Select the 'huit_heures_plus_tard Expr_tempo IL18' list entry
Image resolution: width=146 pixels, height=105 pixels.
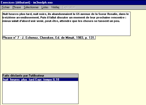tap(40, 80)
